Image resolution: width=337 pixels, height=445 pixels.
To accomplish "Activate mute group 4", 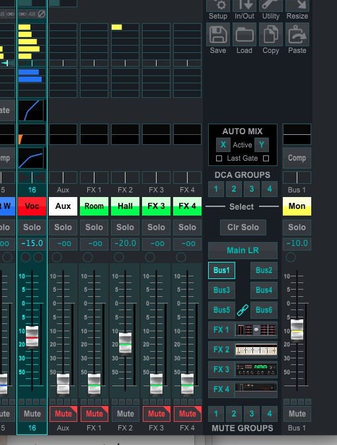I will pyautogui.click(x=270, y=414).
